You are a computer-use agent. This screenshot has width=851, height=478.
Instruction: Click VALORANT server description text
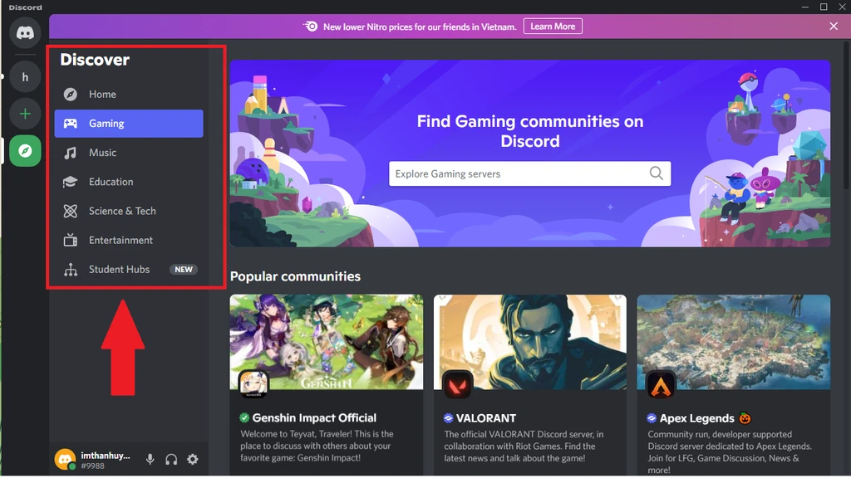tap(524, 446)
